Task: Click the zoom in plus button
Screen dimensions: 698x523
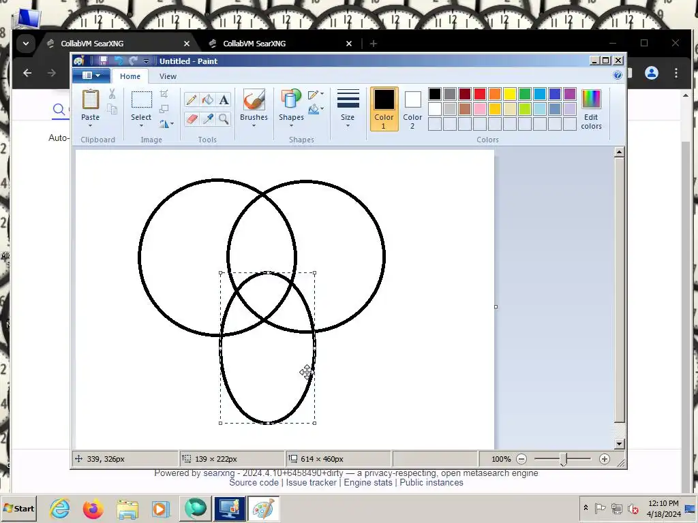Action: point(605,459)
